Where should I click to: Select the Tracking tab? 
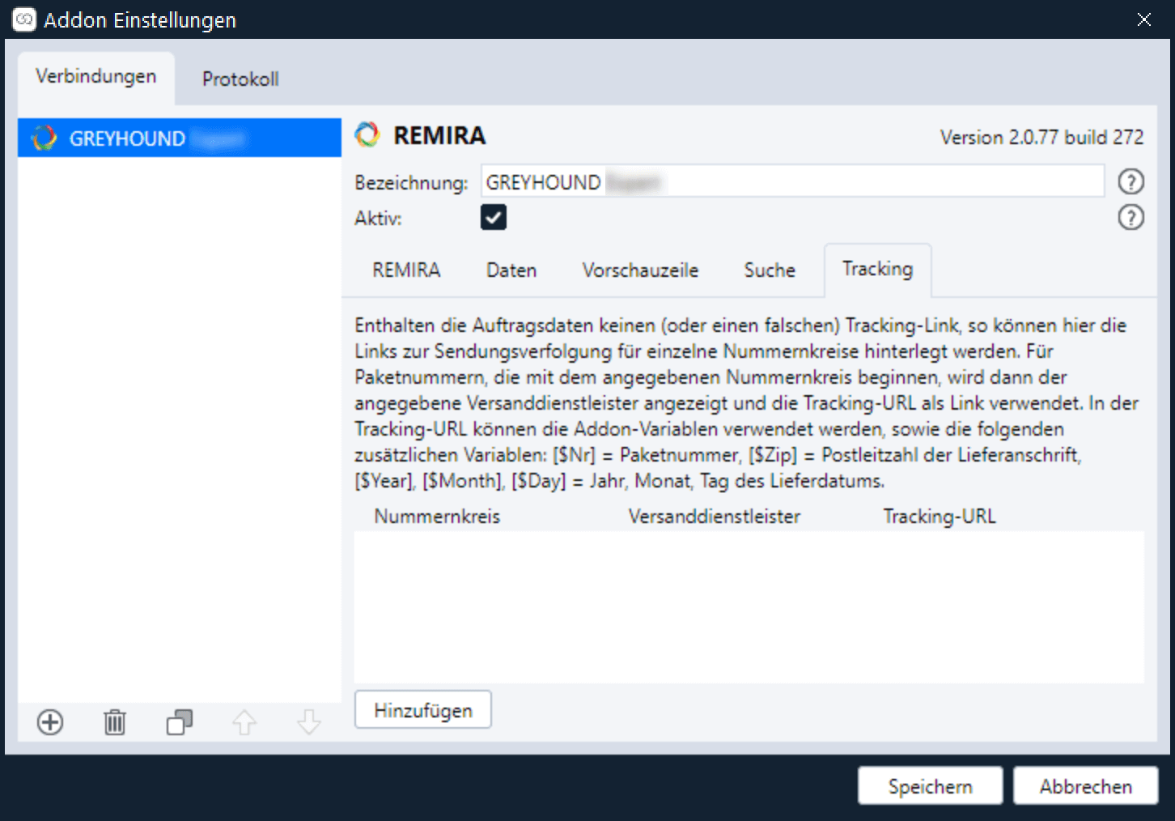point(877,270)
